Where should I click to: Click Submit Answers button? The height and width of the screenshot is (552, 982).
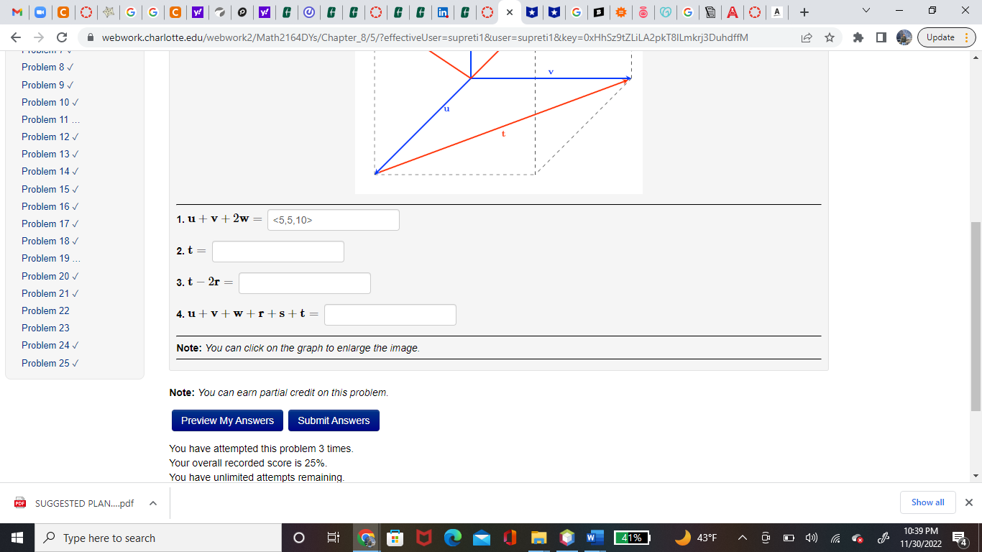tap(334, 420)
